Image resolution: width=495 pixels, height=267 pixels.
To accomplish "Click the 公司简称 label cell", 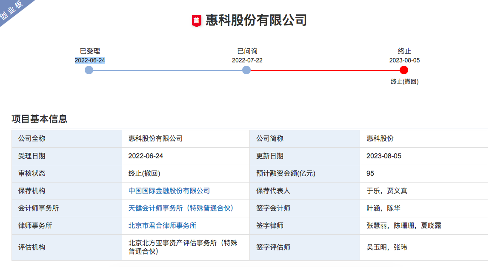I will click(305, 138).
